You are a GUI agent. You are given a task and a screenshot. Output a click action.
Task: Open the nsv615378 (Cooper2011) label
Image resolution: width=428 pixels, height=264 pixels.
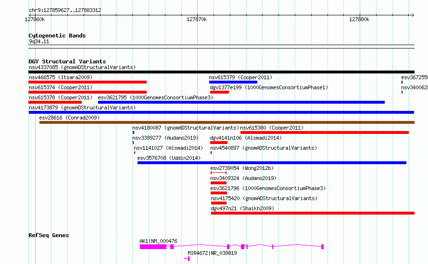click(61, 97)
